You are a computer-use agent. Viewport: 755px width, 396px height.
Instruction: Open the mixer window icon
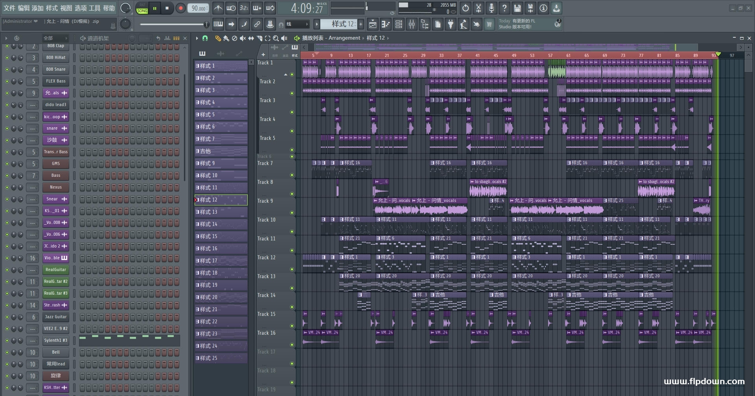[412, 24]
